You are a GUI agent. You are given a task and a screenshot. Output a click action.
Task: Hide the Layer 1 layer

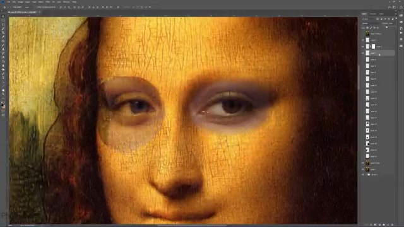point(363,170)
